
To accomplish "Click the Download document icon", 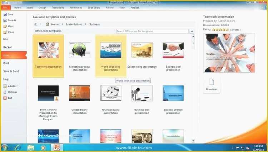I will 212,82.
